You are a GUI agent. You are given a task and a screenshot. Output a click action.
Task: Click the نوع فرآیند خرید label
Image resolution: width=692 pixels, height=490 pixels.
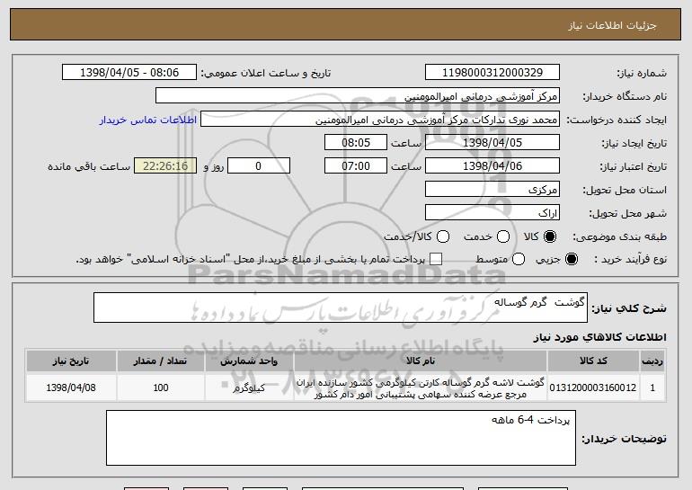tap(630, 260)
